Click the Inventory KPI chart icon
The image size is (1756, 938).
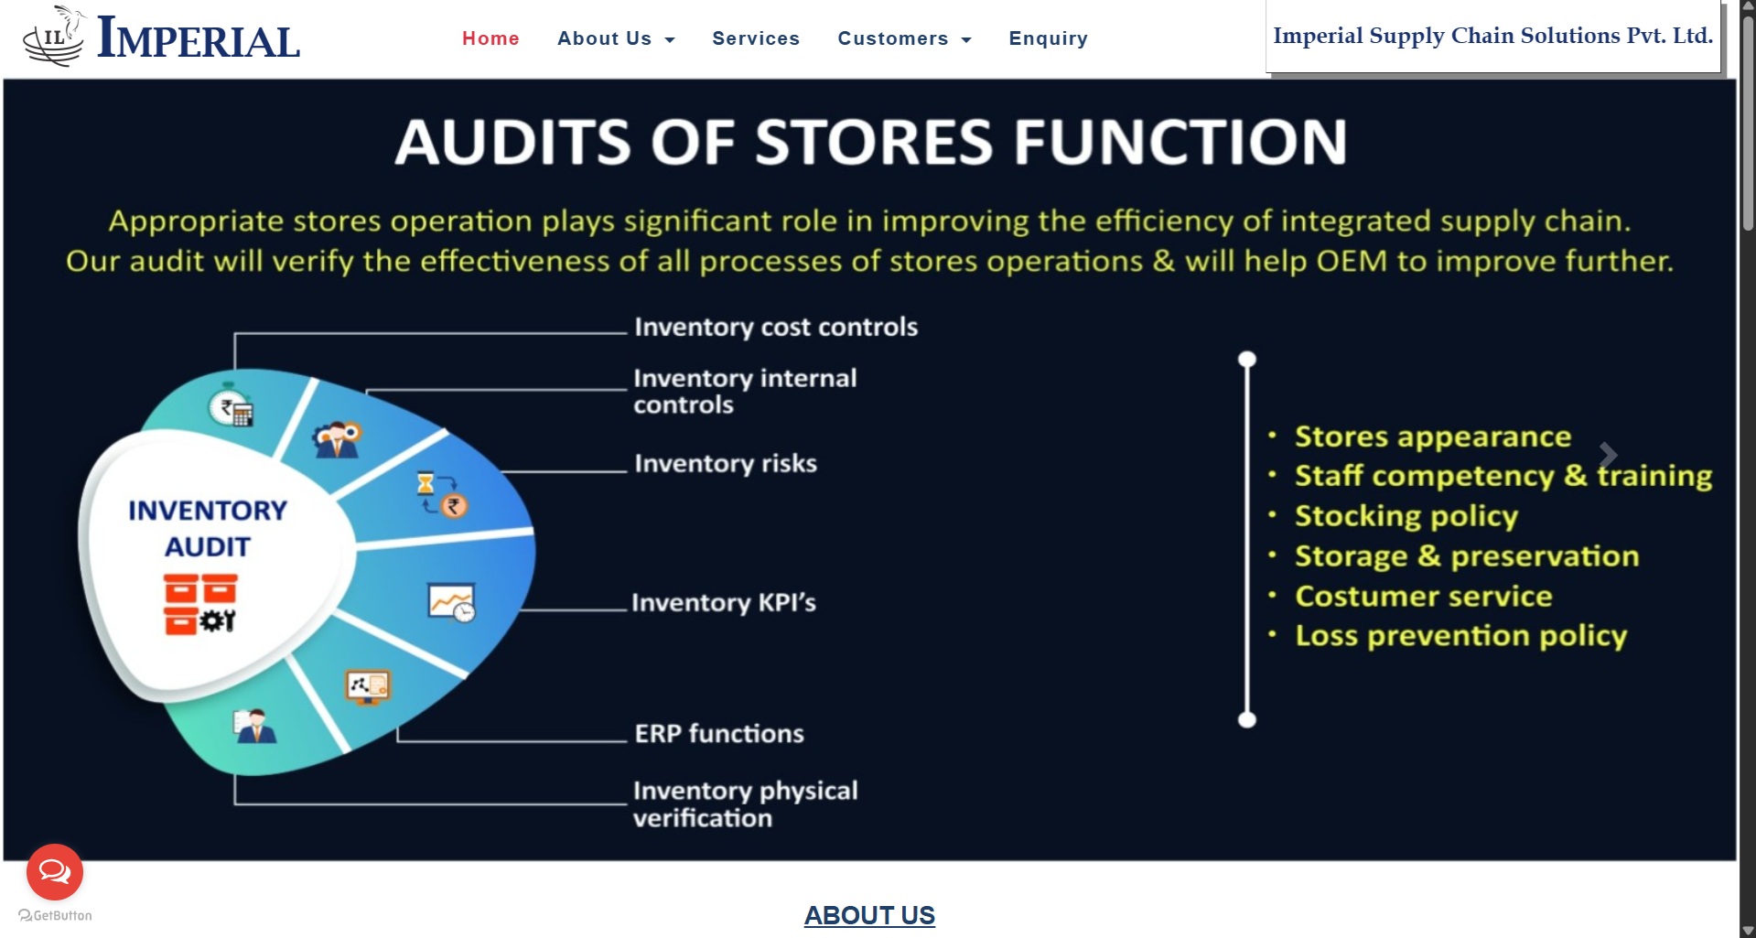click(452, 602)
